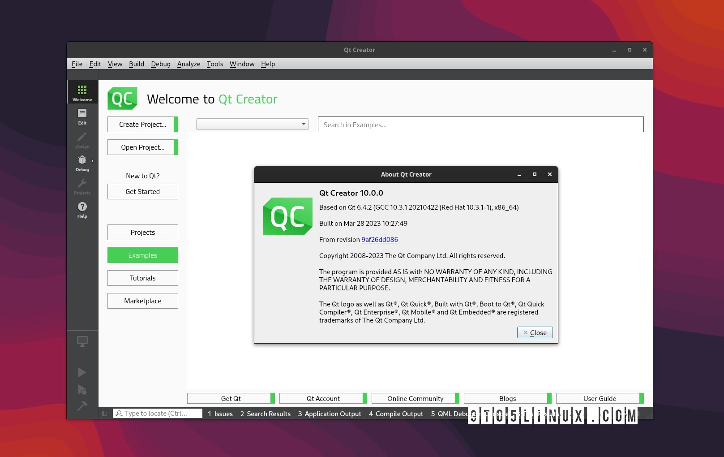
Task: Start debugging with the debug-run icon
Action: pyautogui.click(x=82, y=389)
